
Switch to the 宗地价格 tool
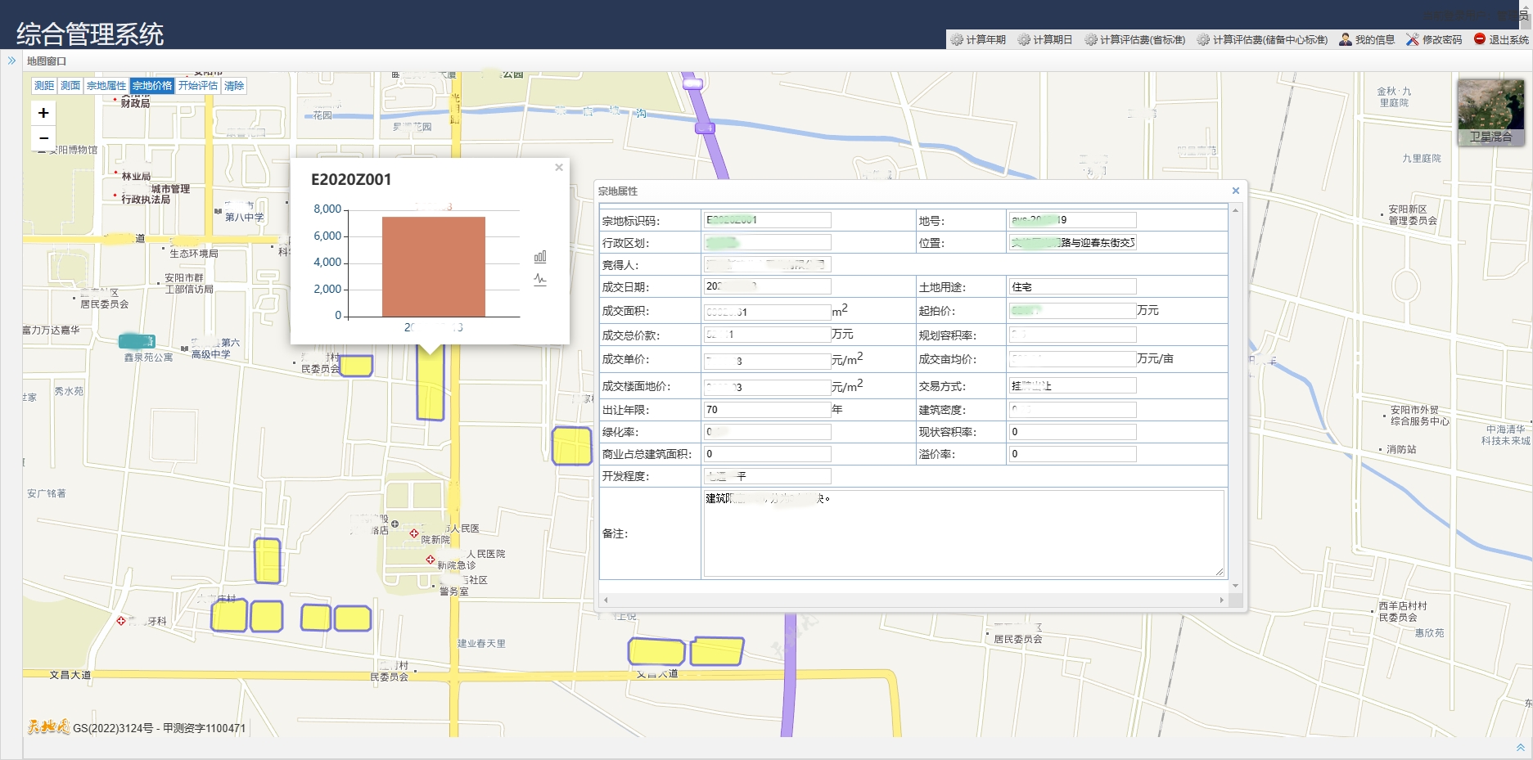[152, 86]
